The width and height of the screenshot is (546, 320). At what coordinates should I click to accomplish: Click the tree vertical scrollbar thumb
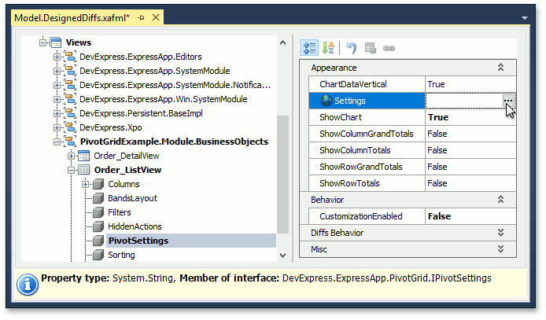pos(282,175)
